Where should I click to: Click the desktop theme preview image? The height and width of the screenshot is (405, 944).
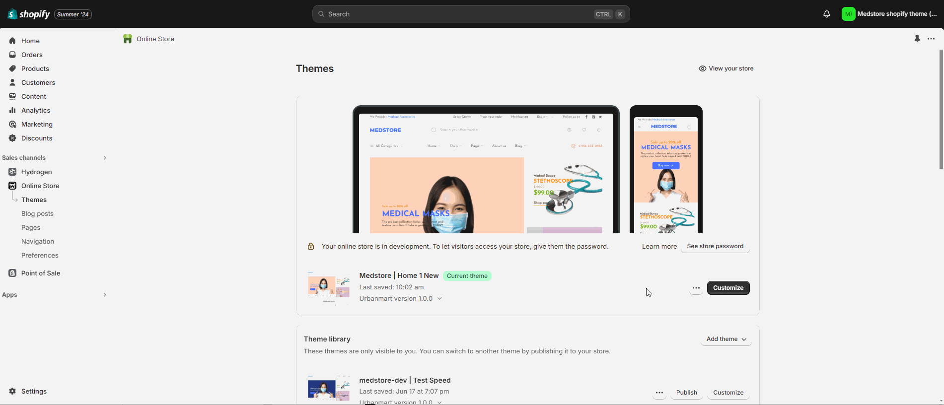[486, 169]
